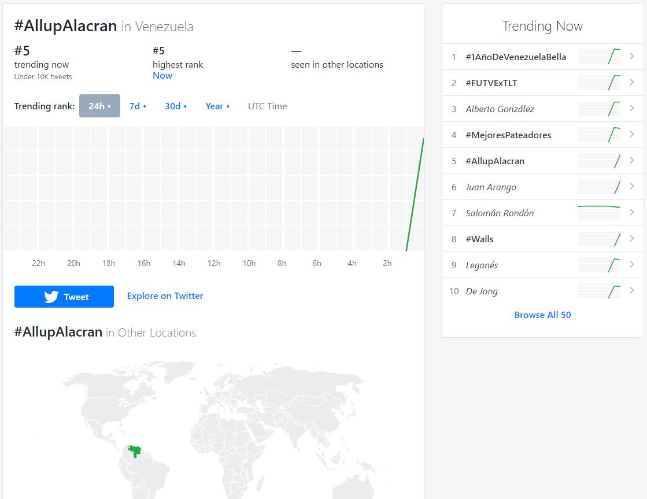
Task: Open sparkline chart for De Jong
Action: [599, 291]
